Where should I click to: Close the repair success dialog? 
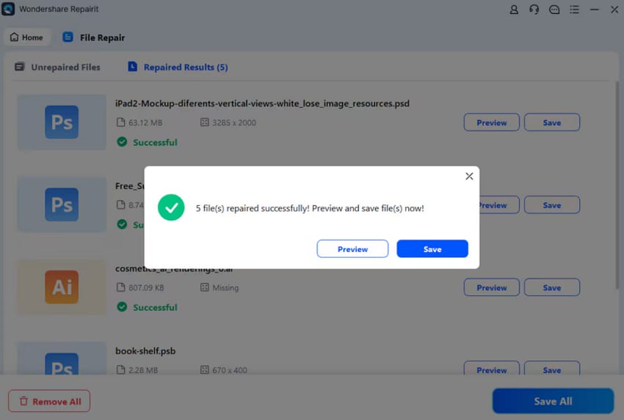[x=469, y=176]
